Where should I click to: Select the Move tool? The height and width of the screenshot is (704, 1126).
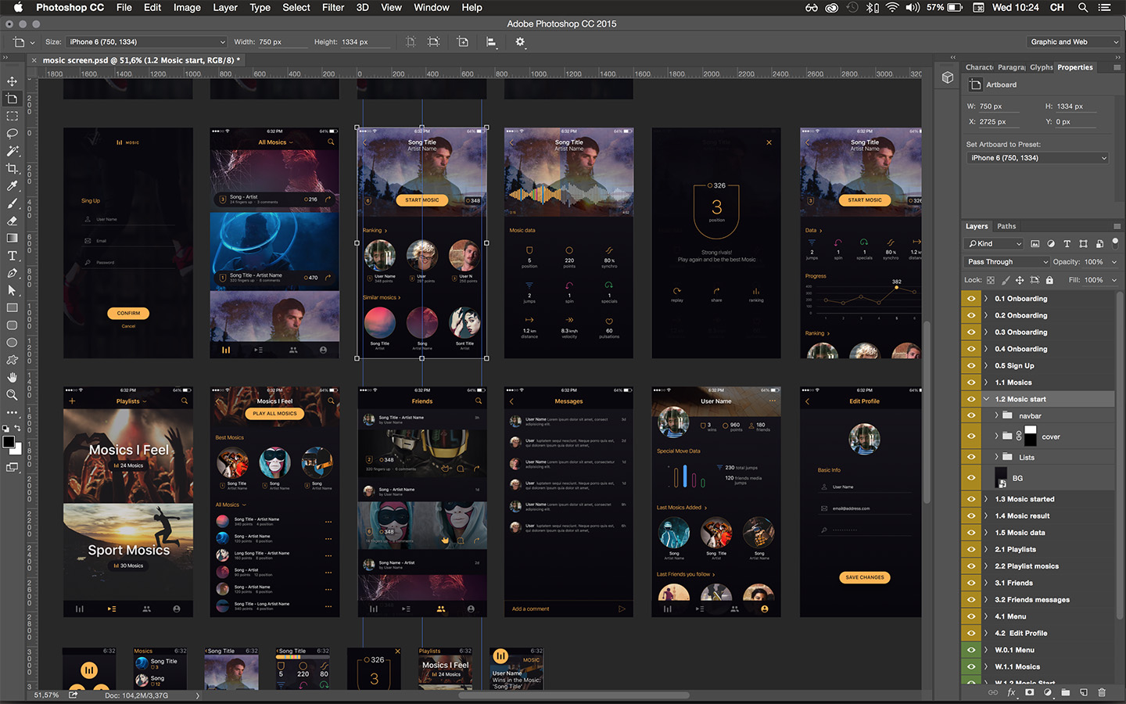click(x=12, y=81)
